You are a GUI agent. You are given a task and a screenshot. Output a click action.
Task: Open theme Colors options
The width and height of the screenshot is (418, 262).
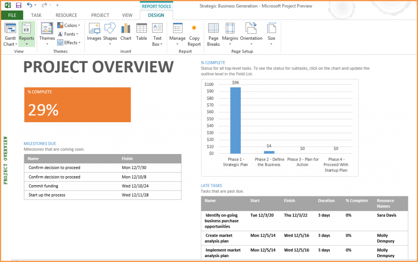69,25
